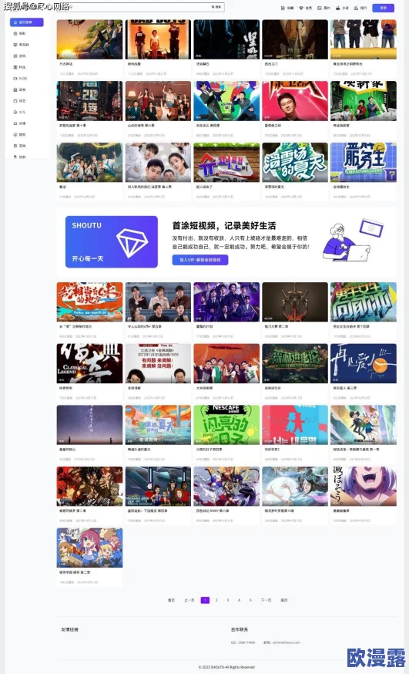Open the Classical Legend poster thumbnail

[89, 363]
